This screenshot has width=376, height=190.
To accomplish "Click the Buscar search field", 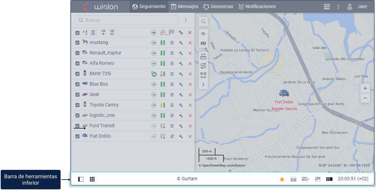I will (127, 20).
